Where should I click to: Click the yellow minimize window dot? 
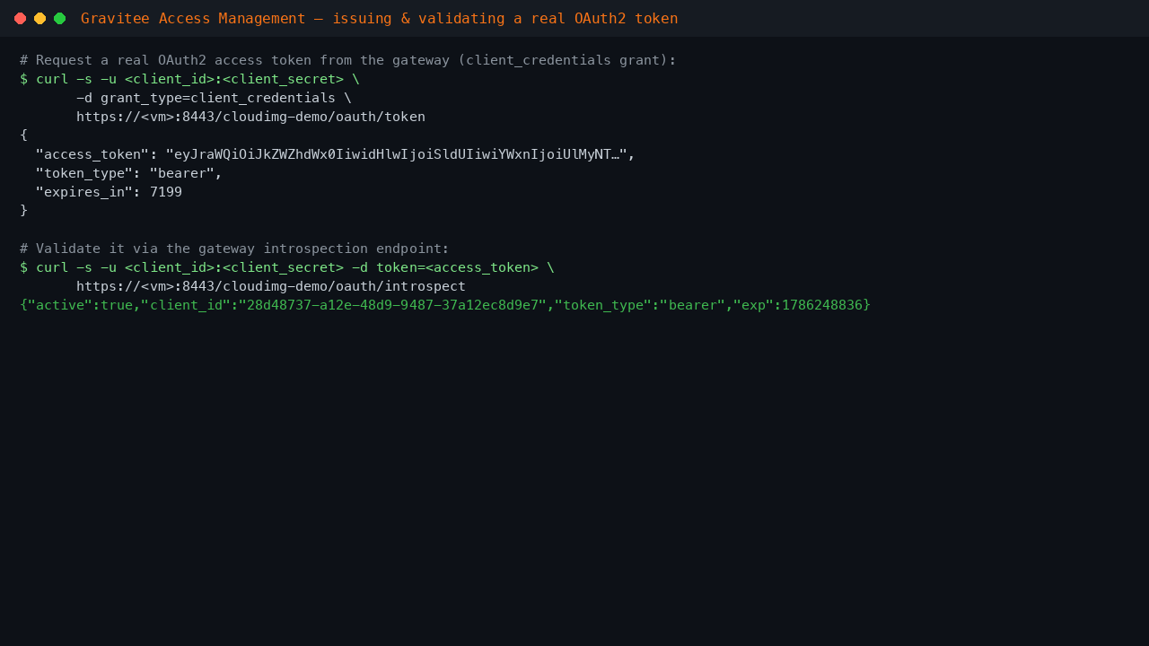[x=39, y=18]
